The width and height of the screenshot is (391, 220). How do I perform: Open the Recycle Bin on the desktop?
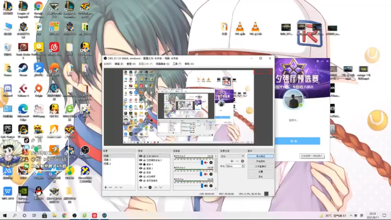(8, 49)
